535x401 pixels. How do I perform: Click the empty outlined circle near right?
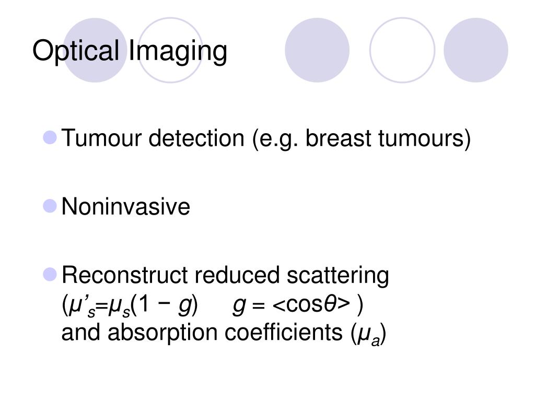[402, 50]
